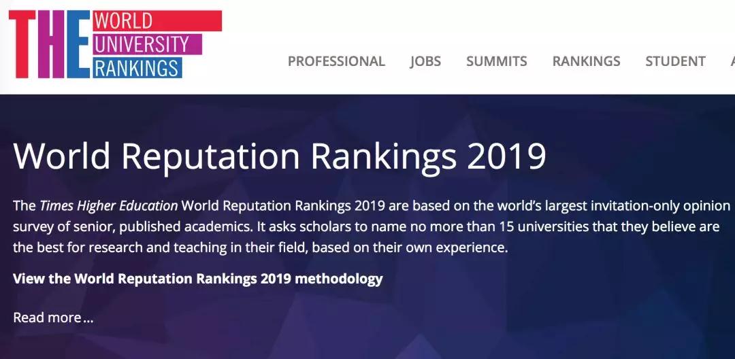The image size is (735, 359).
Task: Open View the World Reputation Rankings 2019 methodology
Action: tap(198, 279)
